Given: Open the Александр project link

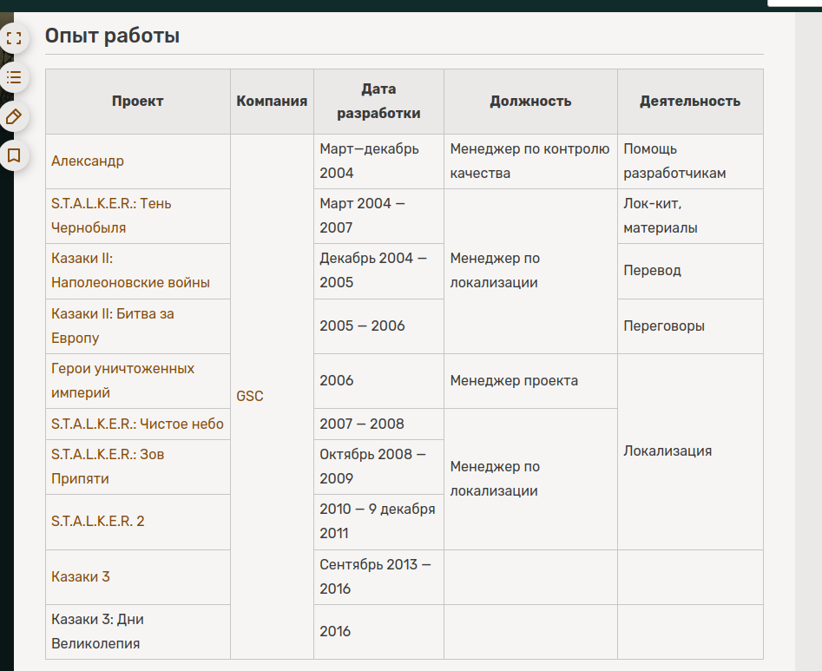Looking at the screenshot, I should (x=88, y=161).
